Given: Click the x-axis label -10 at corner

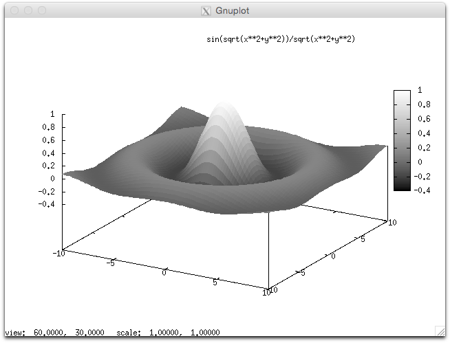Looking at the screenshot, I should (x=59, y=253).
